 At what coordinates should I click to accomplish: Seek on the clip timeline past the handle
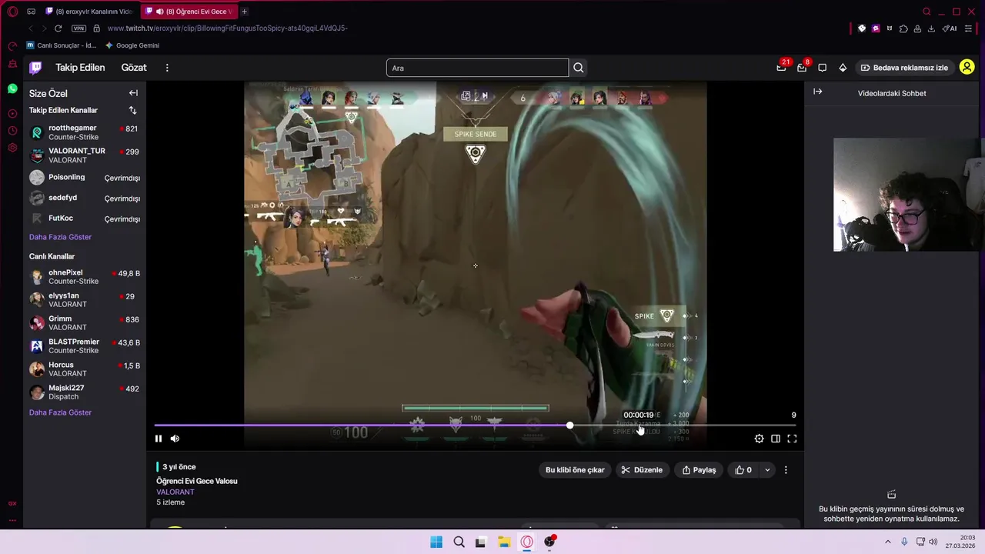point(683,425)
